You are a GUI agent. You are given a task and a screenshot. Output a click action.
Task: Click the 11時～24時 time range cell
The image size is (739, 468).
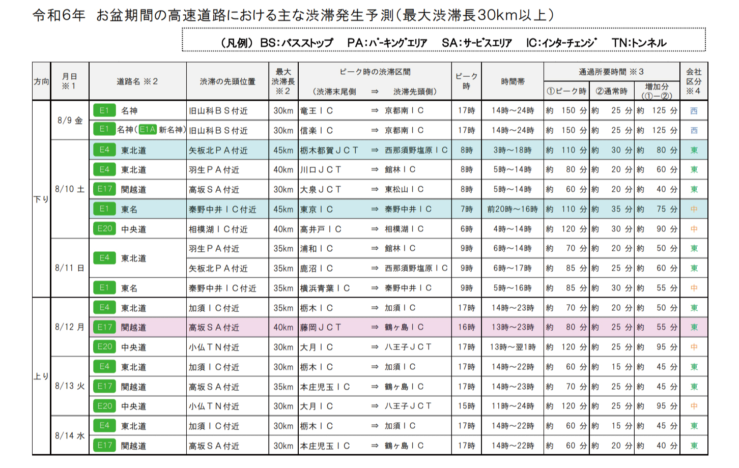pyautogui.click(x=513, y=406)
